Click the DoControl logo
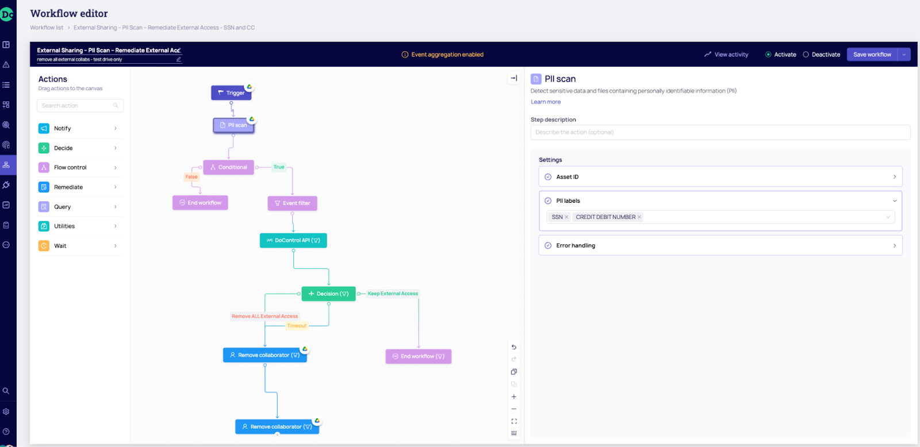 [6, 14]
